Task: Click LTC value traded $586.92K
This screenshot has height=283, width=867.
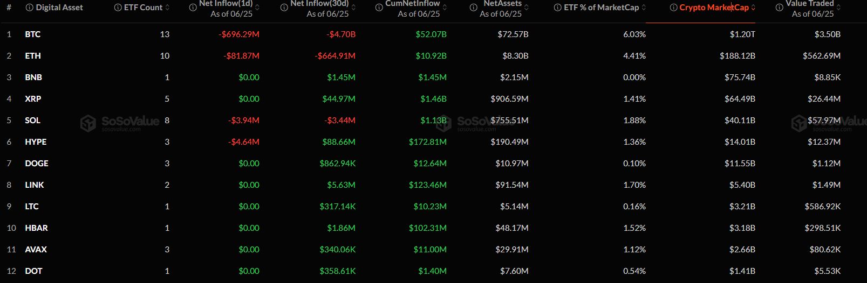Action: [x=823, y=206]
